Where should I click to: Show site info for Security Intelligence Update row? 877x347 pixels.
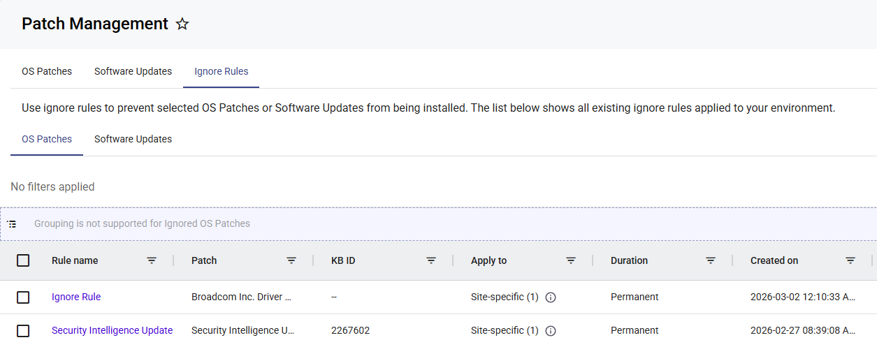point(551,331)
